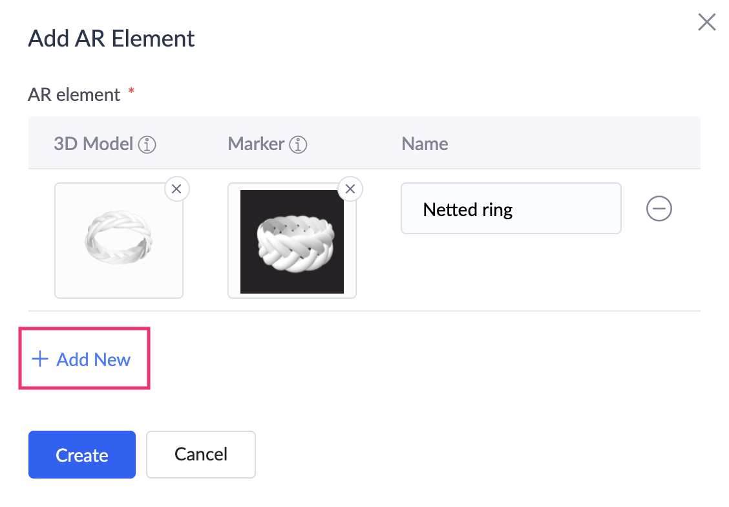729x507 pixels.
Task: Click the 3D Model column header
Action: click(94, 144)
